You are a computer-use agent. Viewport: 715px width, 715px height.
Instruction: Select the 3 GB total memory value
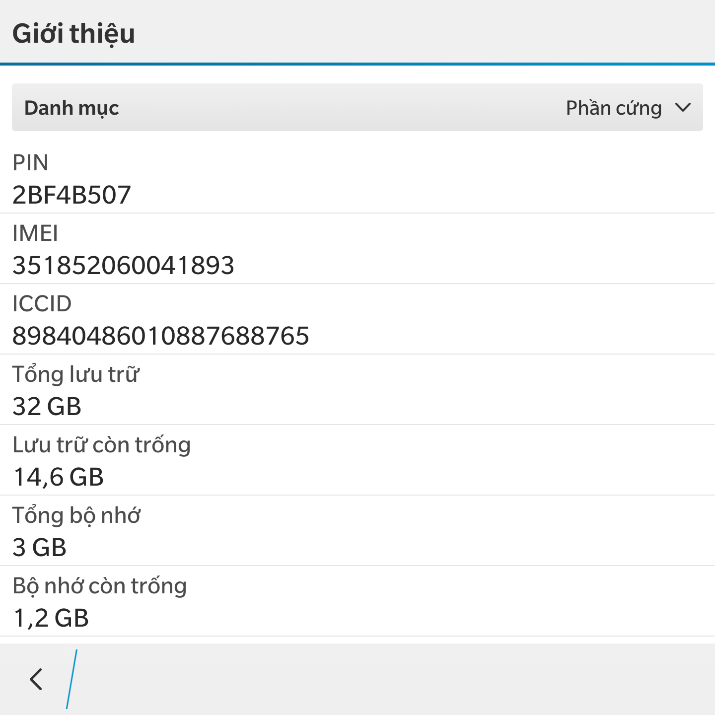39,547
